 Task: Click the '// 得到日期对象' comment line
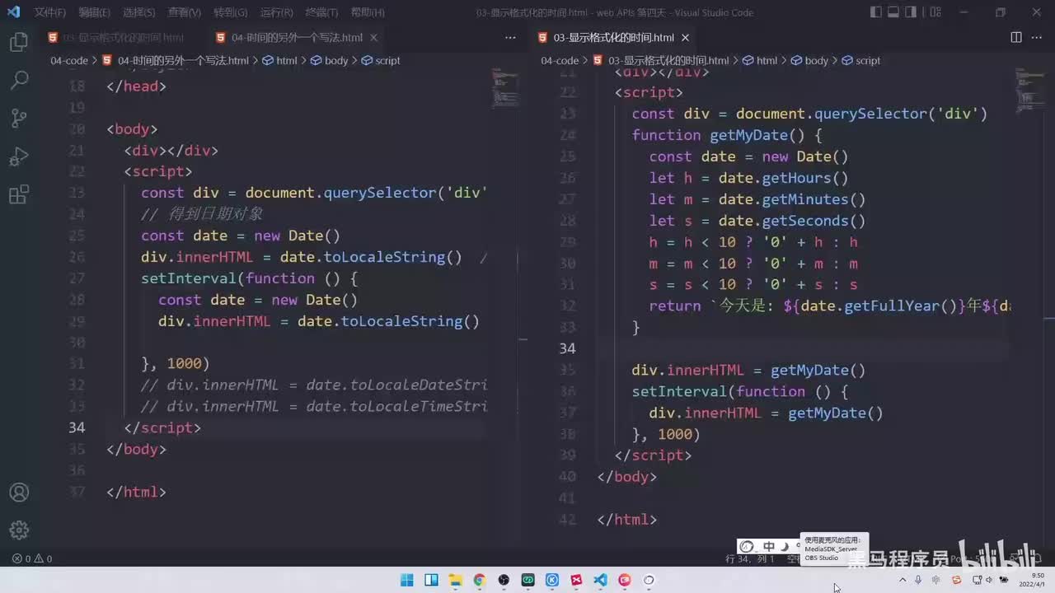click(202, 214)
